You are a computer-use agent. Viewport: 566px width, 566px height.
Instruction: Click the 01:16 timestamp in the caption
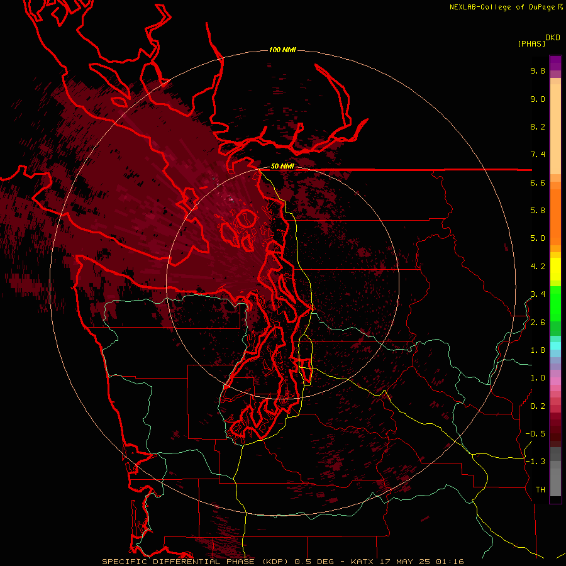point(450,562)
